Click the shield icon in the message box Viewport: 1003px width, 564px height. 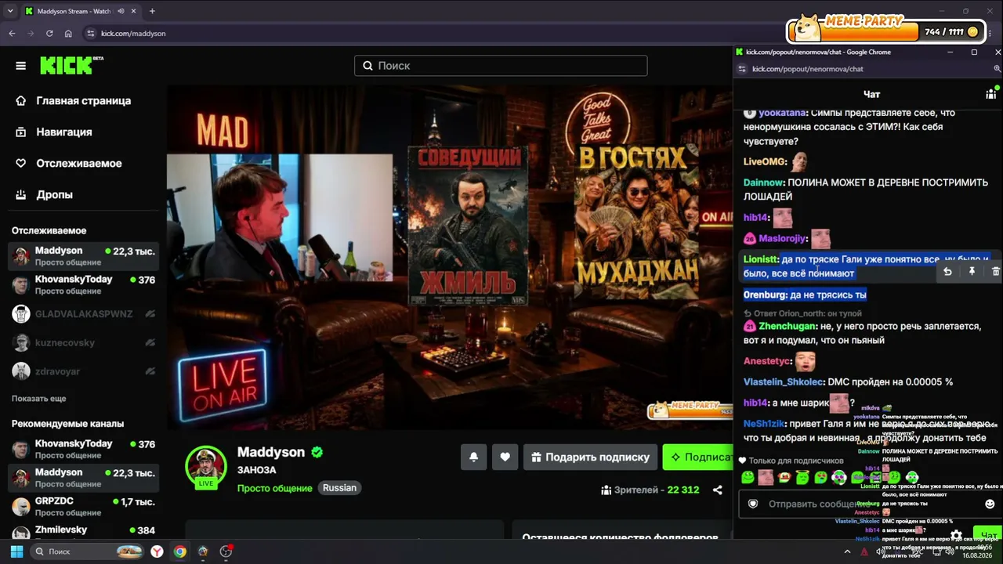753,504
